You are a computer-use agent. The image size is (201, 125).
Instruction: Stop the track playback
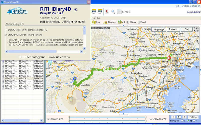pos(184,117)
